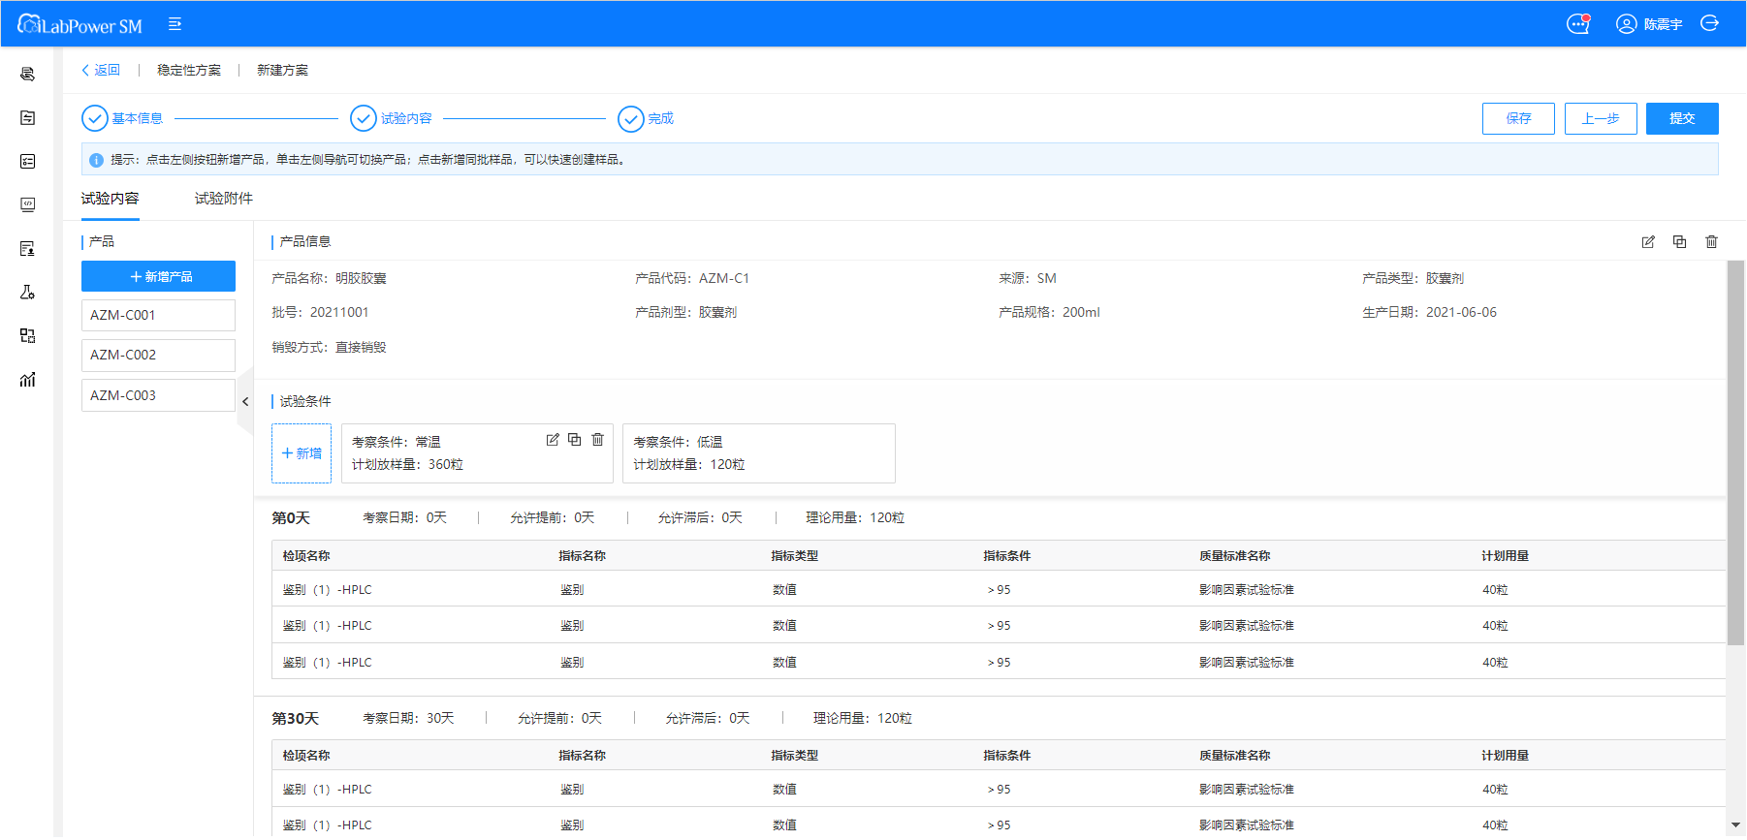The width and height of the screenshot is (1747, 840).
Task: Select the 低温 test condition card
Action: click(759, 453)
